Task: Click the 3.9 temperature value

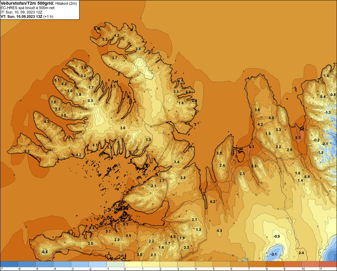Action: point(83,68)
